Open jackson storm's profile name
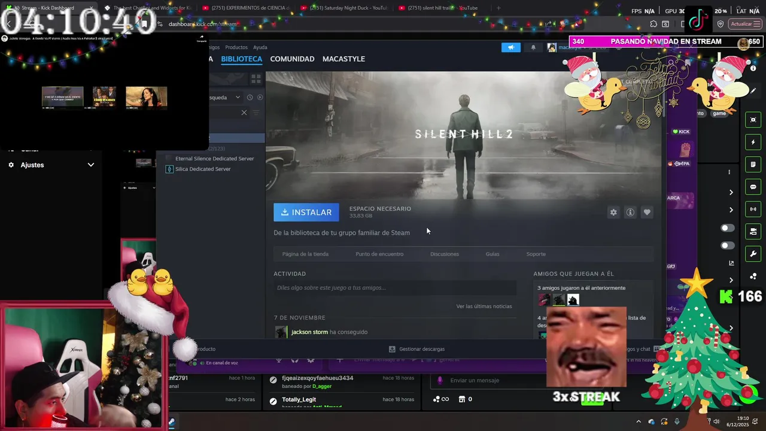Image resolution: width=766 pixels, height=431 pixels. pyautogui.click(x=309, y=332)
